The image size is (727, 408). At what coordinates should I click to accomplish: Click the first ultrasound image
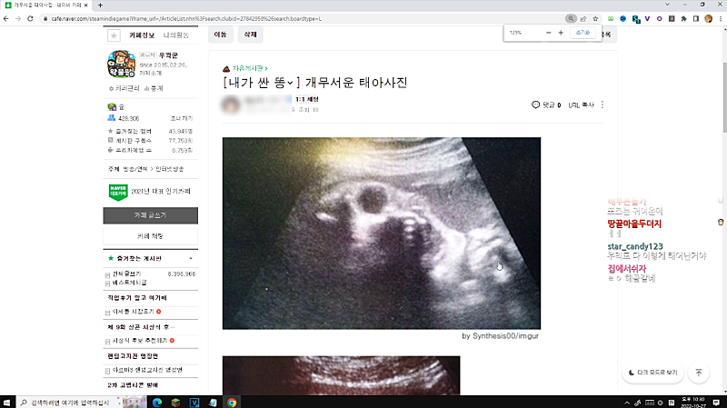pos(382,234)
